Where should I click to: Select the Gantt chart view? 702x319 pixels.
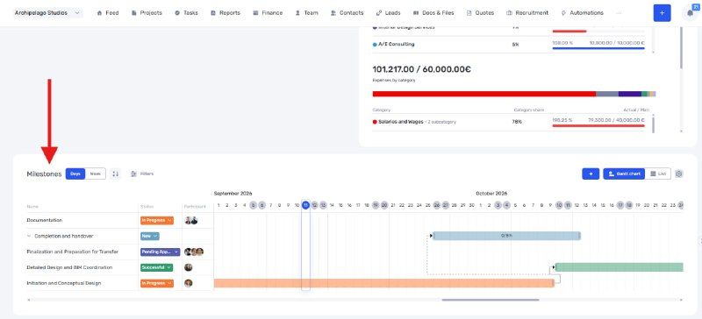coord(624,174)
